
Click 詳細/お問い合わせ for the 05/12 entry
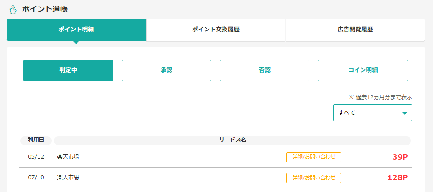click(314, 157)
